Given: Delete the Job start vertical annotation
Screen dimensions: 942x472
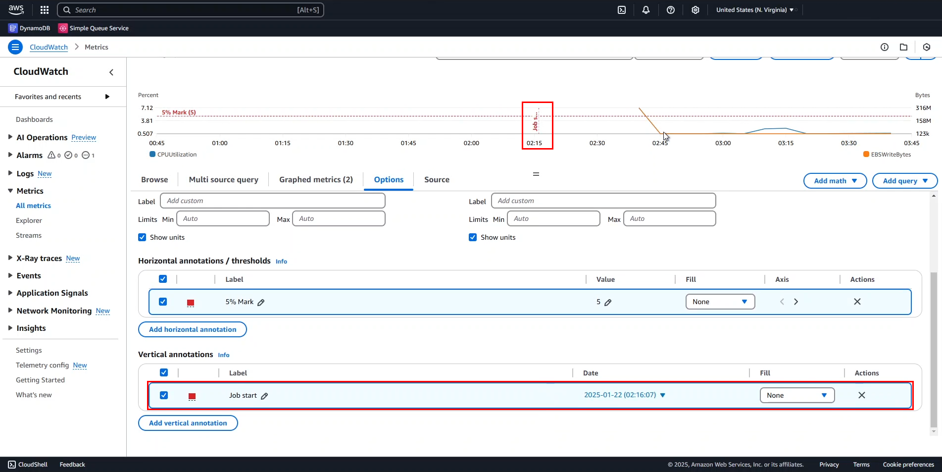Looking at the screenshot, I should click(x=861, y=395).
